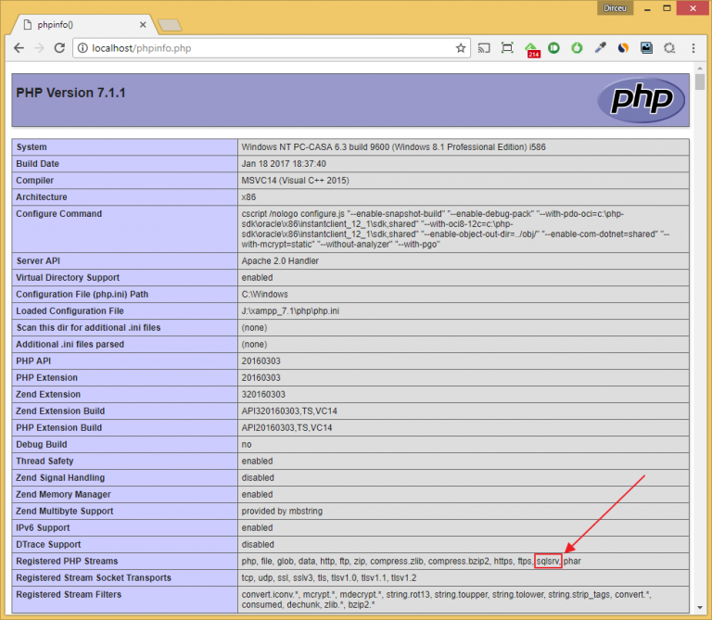View site information for localhost
The image size is (712, 620).
click(83, 47)
